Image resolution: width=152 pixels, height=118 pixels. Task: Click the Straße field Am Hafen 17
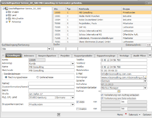(51, 94)
